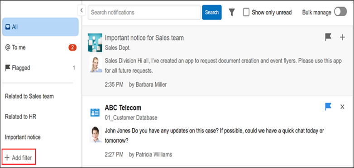
Task: Click the 2:35 PM timestamp
Action: [x=114, y=84]
